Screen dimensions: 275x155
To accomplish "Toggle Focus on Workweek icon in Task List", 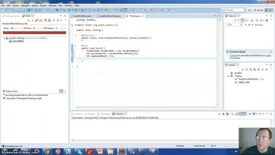I will tap(252, 20).
